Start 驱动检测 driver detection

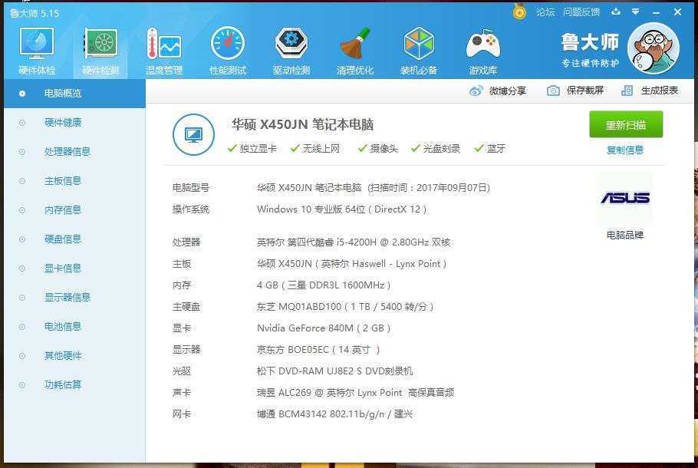click(x=290, y=50)
